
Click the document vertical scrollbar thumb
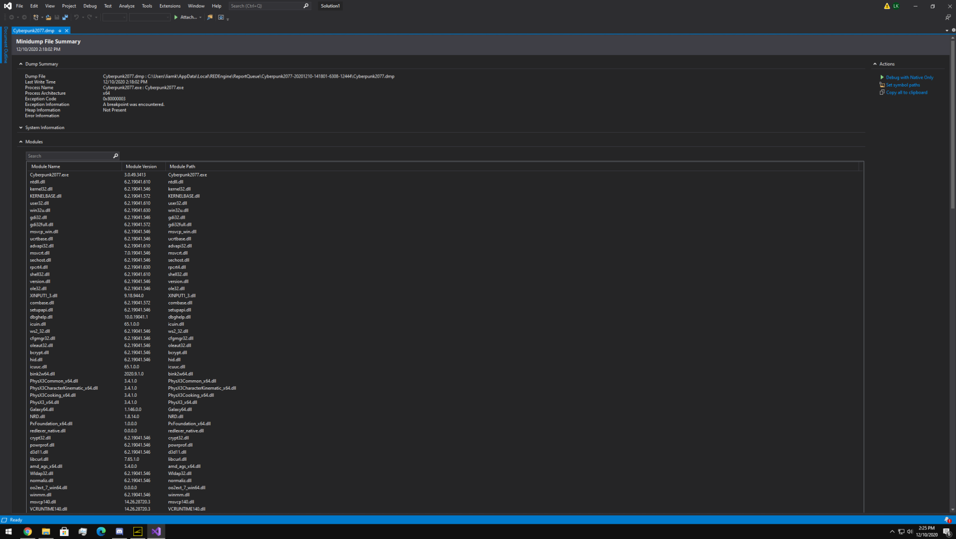pyautogui.click(x=952, y=124)
